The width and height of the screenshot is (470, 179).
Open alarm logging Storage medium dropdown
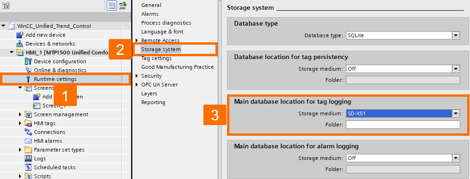[456, 158]
